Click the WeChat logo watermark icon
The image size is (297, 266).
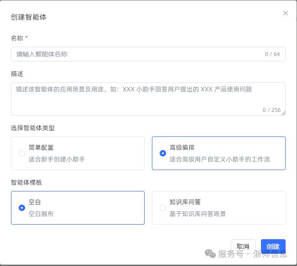pos(210,253)
